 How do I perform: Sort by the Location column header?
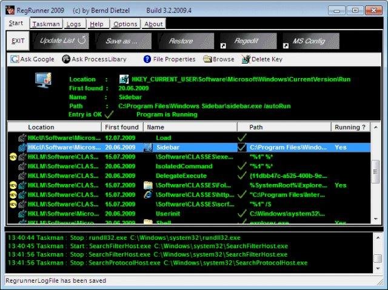pos(55,127)
